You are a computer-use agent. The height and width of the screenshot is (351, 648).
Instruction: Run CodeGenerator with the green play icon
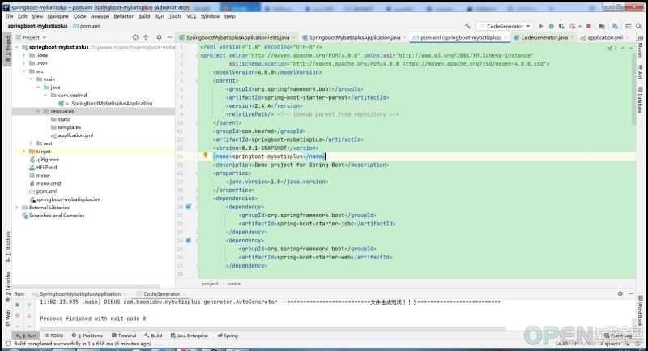[x=541, y=26]
